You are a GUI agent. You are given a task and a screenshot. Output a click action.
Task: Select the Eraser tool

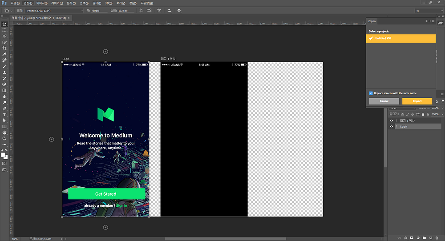4,84
